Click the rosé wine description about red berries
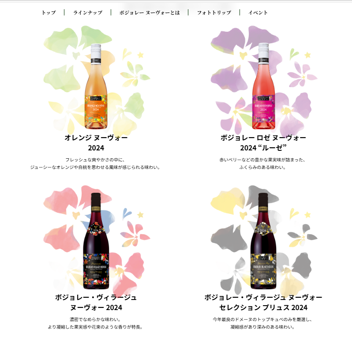352x348 pixels. pyautogui.click(x=262, y=164)
